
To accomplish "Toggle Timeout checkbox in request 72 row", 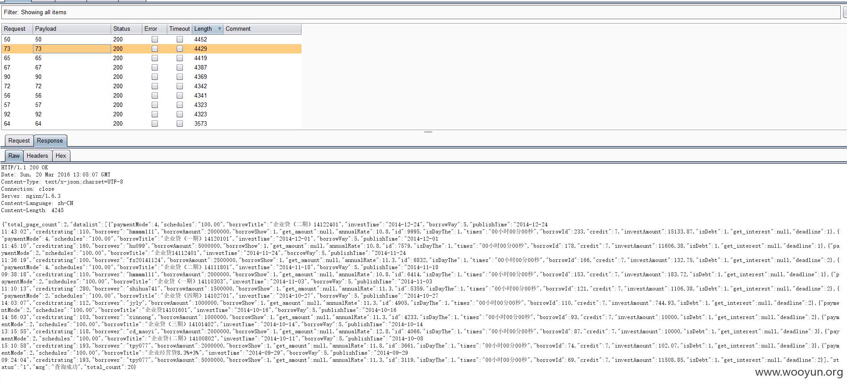I will click(x=180, y=86).
